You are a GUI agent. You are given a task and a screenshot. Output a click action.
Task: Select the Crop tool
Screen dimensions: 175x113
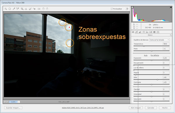[22, 9]
